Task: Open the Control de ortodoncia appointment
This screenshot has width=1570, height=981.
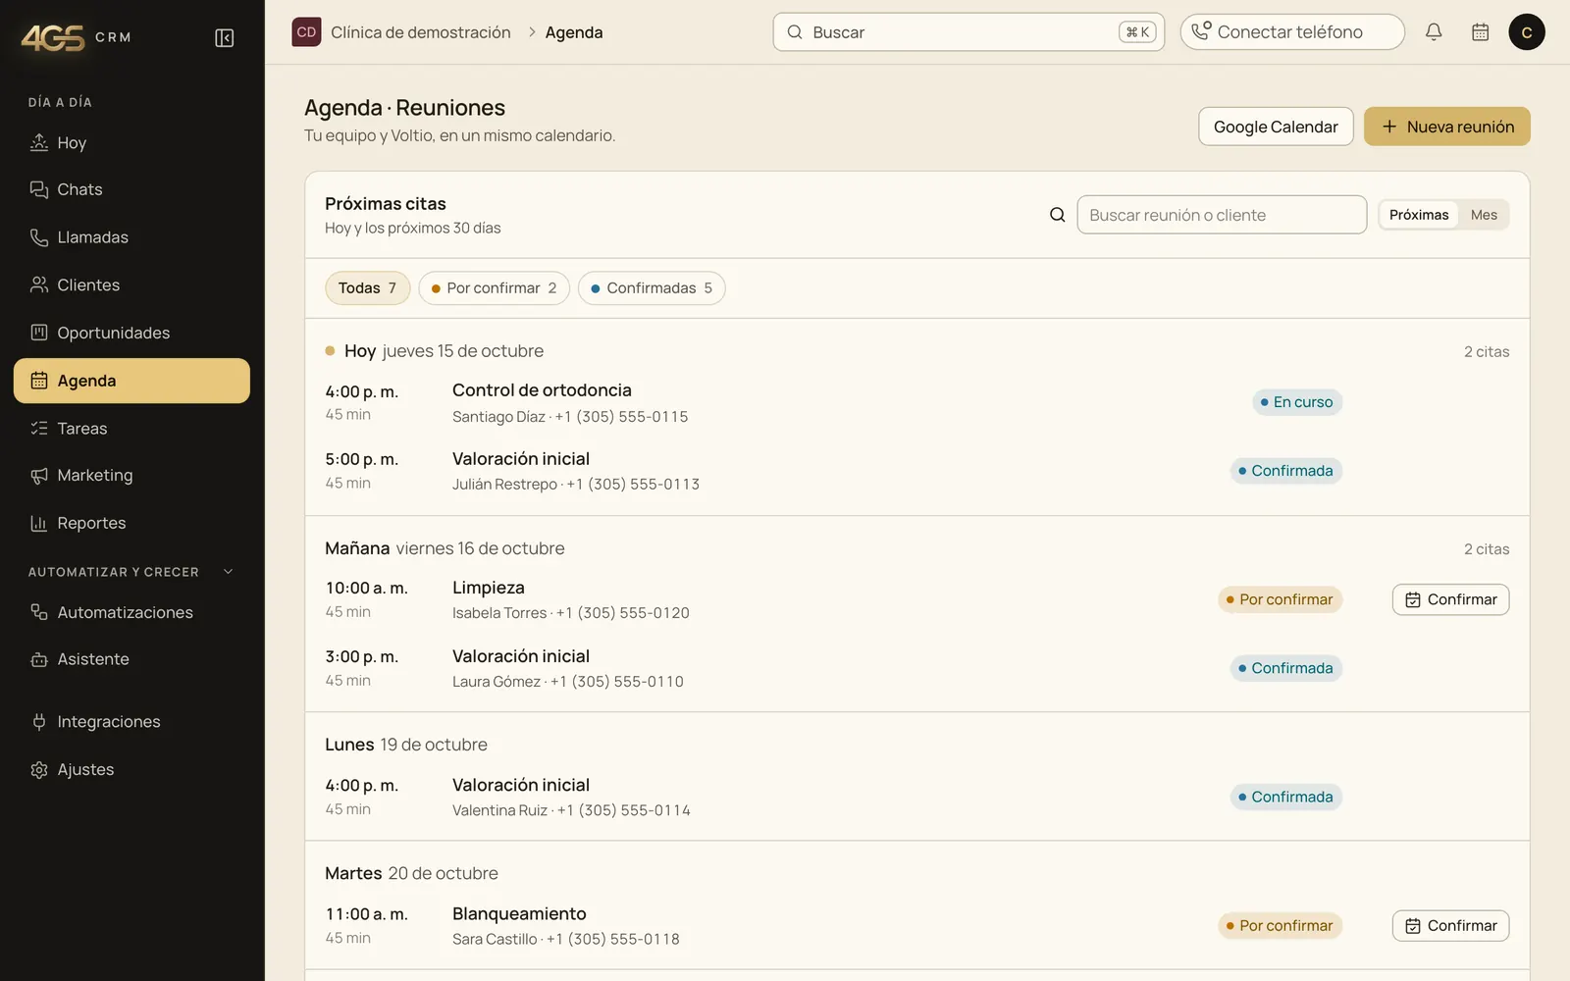Action: click(x=916, y=402)
